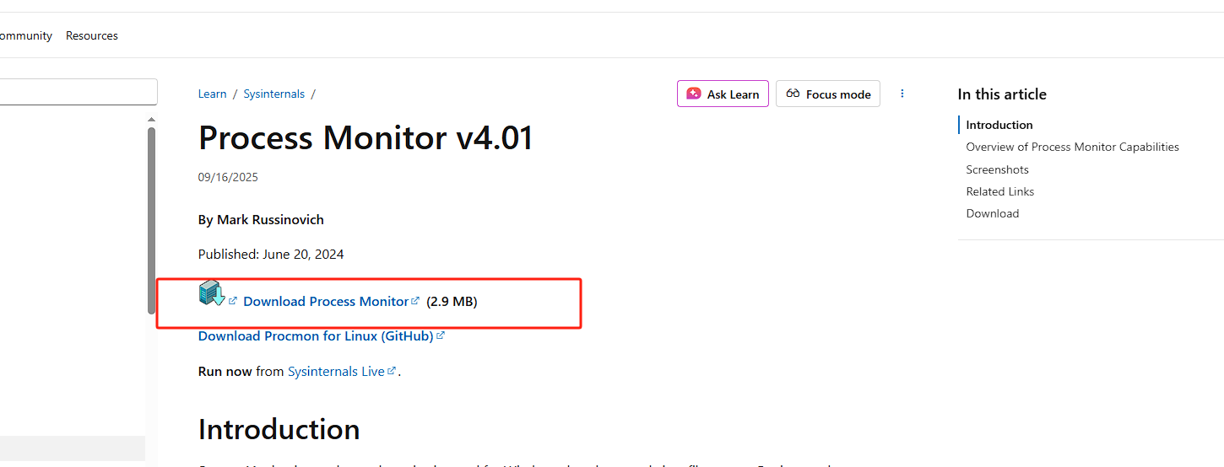Image resolution: width=1224 pixels, height=467 pixels.
Task: Click the Process Monitor download image icon
Action: coord(211,293)
